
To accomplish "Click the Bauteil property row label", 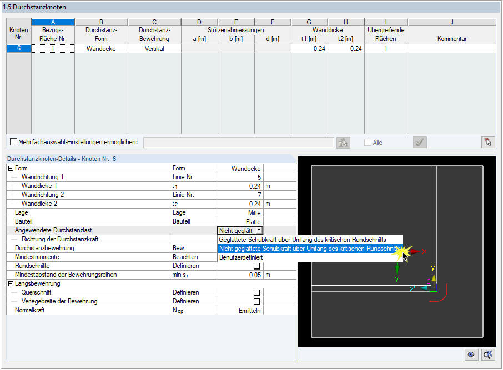I will (24, 221).
